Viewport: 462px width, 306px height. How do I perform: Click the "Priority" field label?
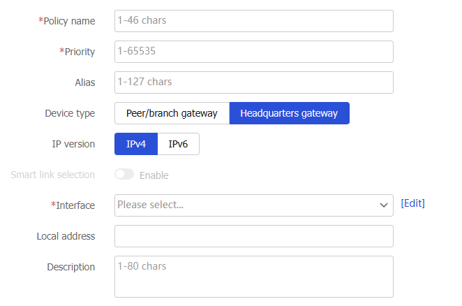click(x=79, y=52)
